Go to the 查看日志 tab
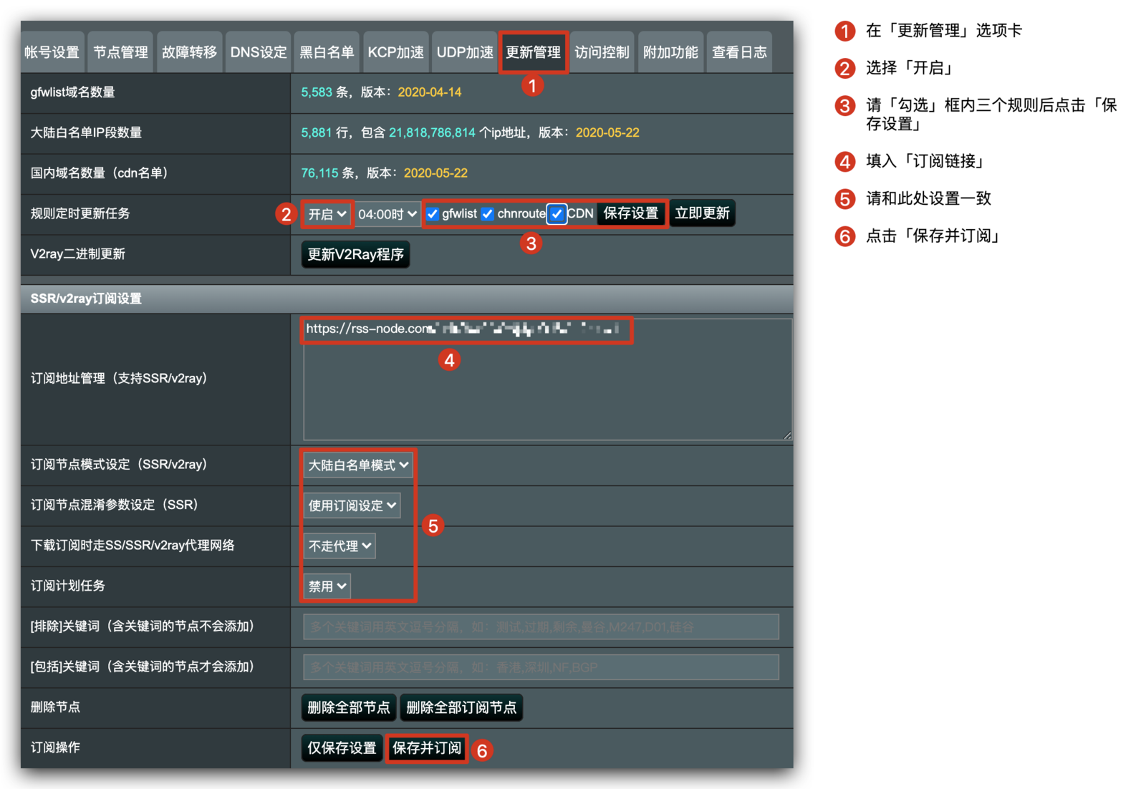 739,52
